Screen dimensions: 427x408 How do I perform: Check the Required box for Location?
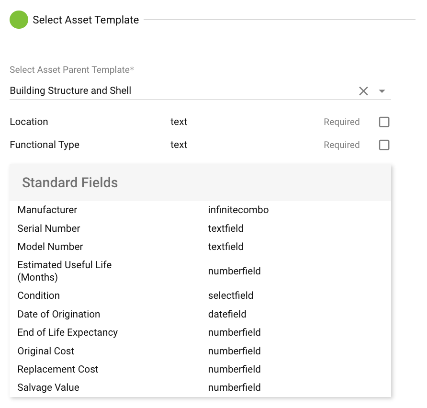click(384, 122)
